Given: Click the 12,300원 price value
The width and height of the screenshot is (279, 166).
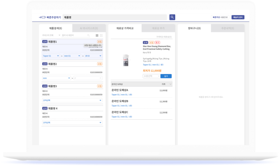Looking at the screenshot, I should 163,102.
